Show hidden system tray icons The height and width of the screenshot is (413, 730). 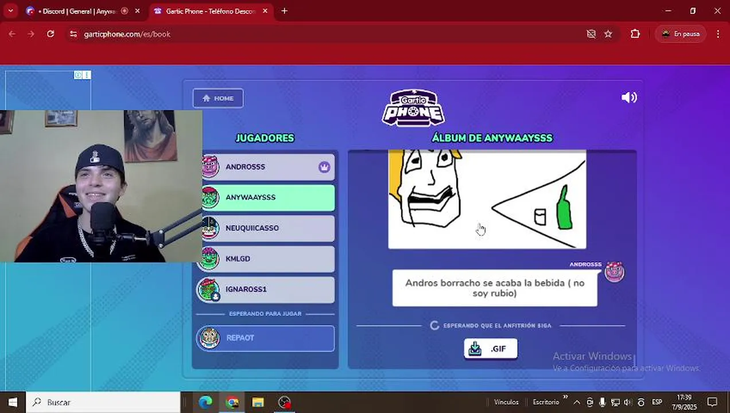577,402
